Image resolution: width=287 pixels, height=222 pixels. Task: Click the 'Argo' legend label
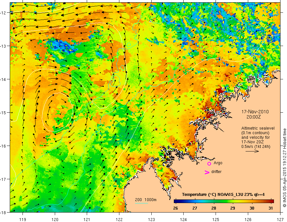tap(218, 163)
